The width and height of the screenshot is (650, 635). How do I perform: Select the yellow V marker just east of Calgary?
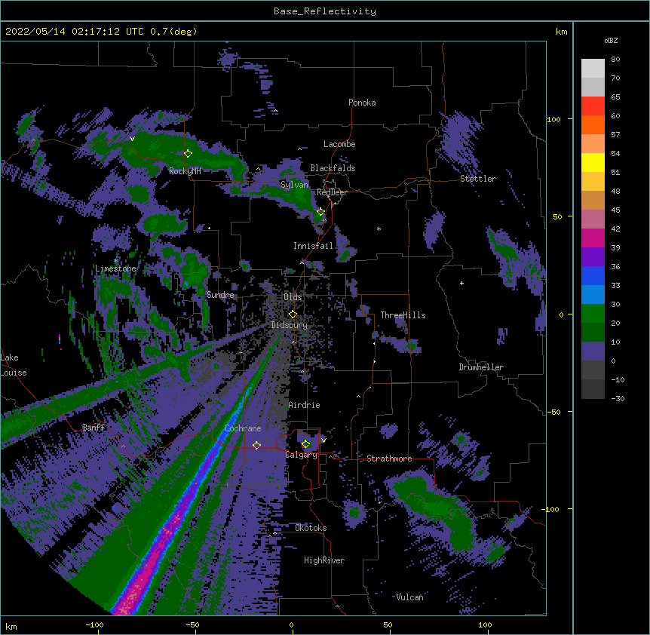[323, 440]
